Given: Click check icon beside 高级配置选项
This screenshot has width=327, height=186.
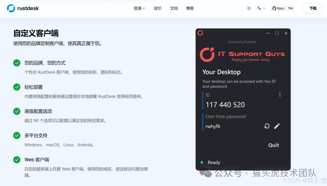Looking at the screenshot, I should click(x=17, y=111).
